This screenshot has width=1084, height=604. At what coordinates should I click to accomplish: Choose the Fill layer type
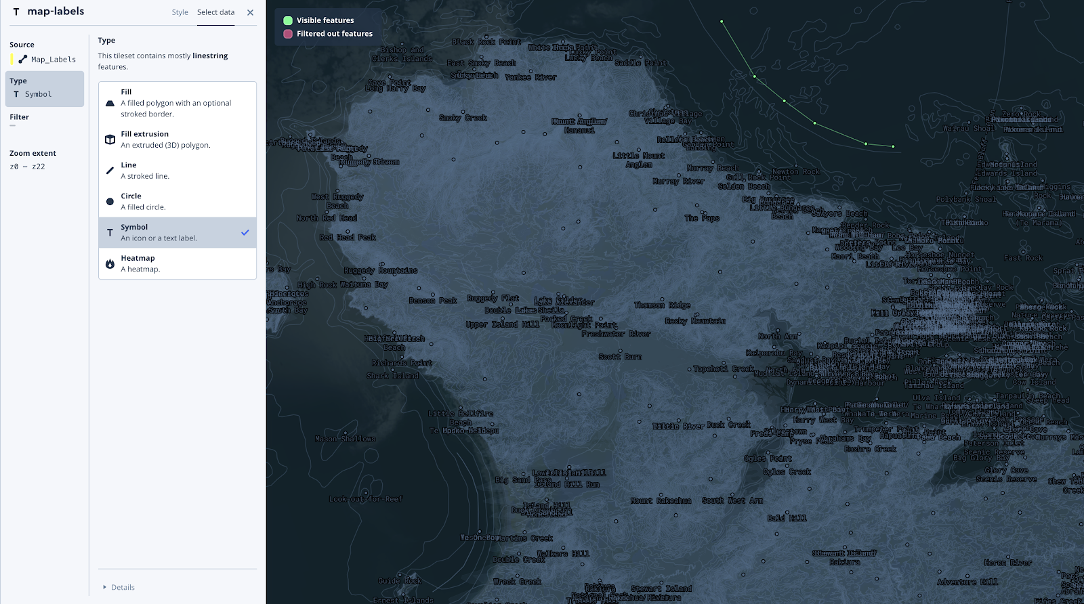pyautogui.click(x=178, y=103)
